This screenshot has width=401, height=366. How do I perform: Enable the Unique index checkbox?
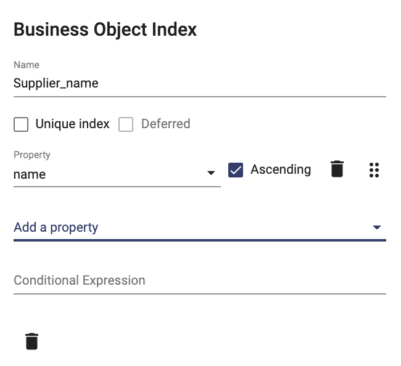click(x=21, y=124)
